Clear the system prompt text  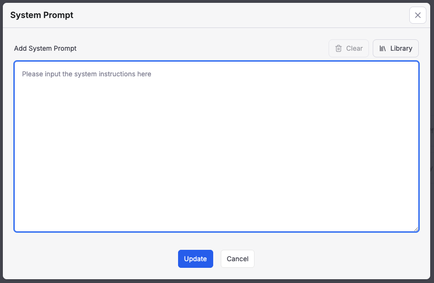tap(349, 48)
